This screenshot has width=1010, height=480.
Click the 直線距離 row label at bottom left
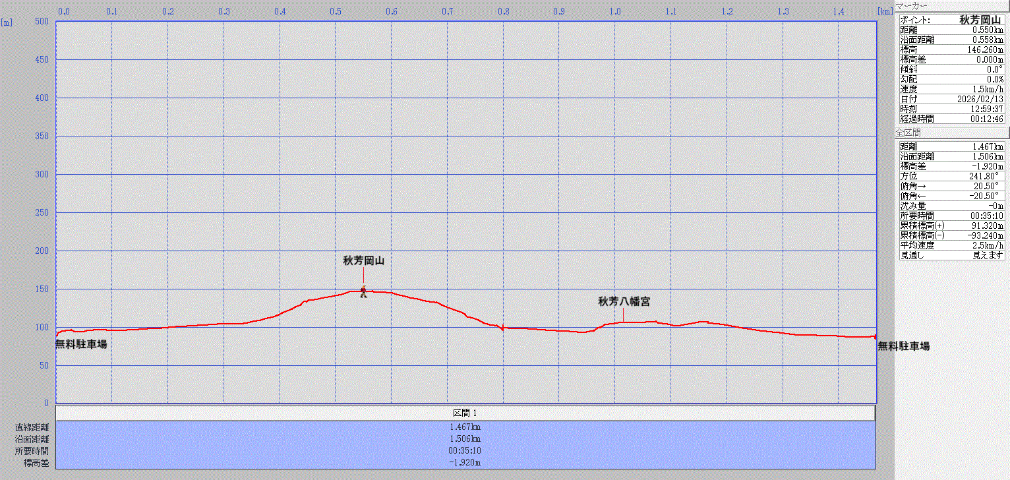click(x=32, y=427)
